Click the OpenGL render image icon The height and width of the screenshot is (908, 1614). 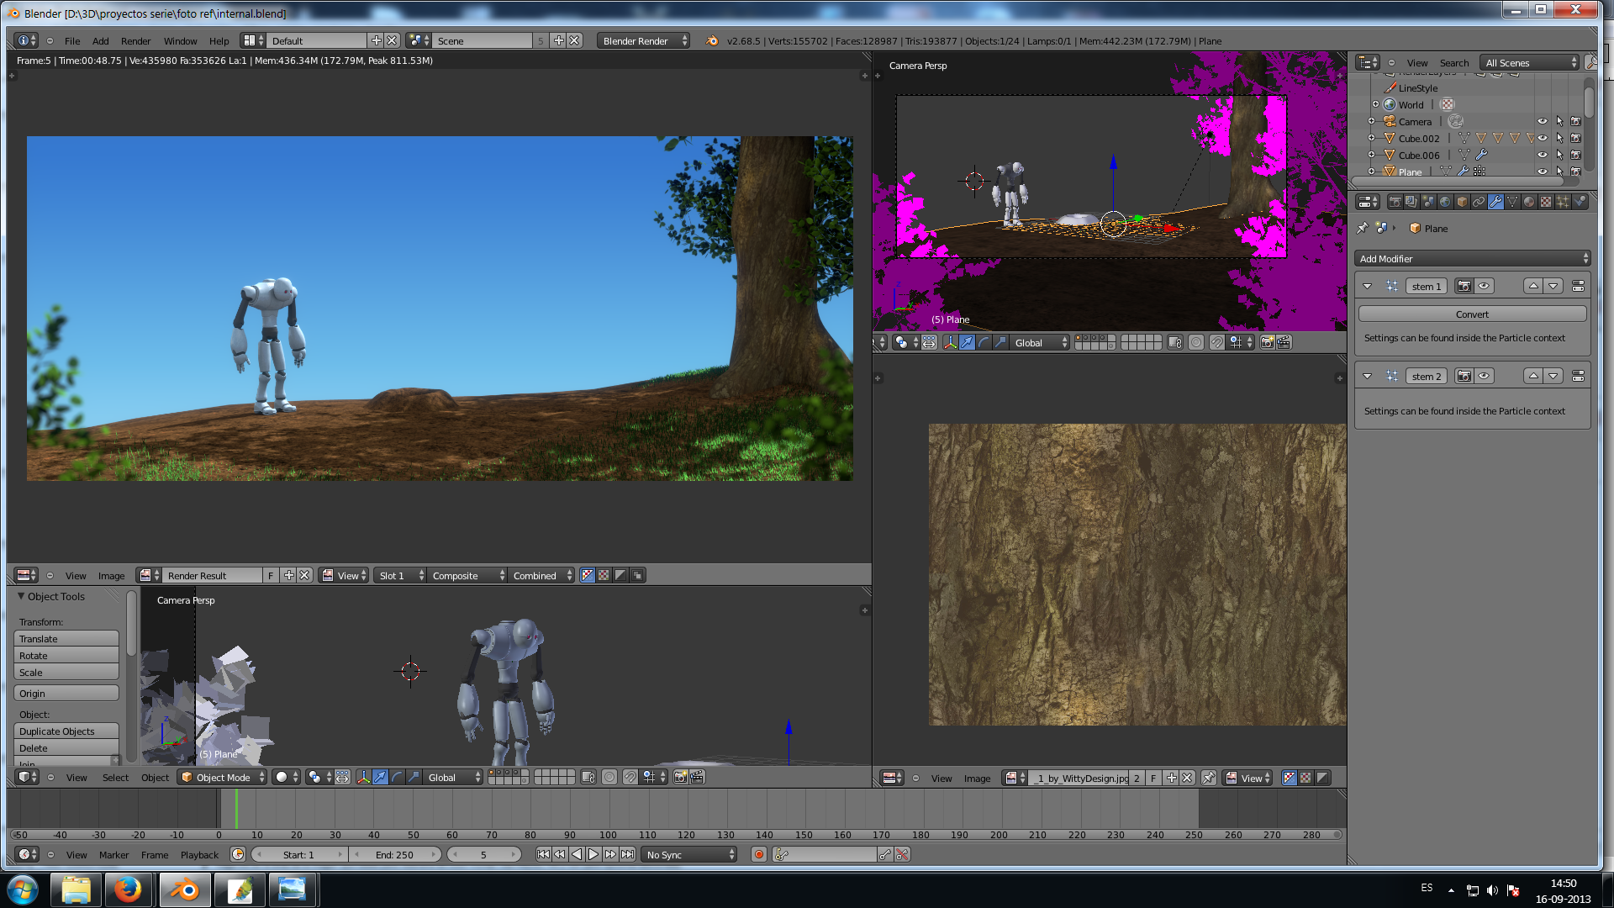tap(681, 777)
